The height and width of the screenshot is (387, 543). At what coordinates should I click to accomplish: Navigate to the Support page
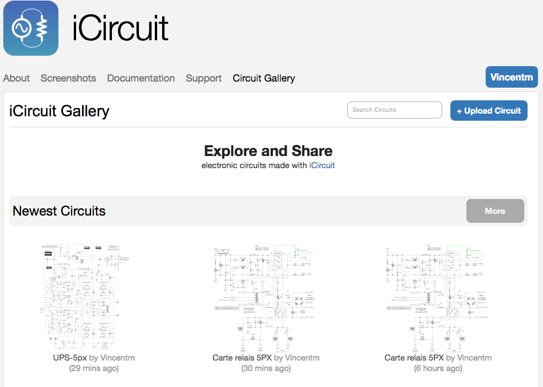point(204,78)
